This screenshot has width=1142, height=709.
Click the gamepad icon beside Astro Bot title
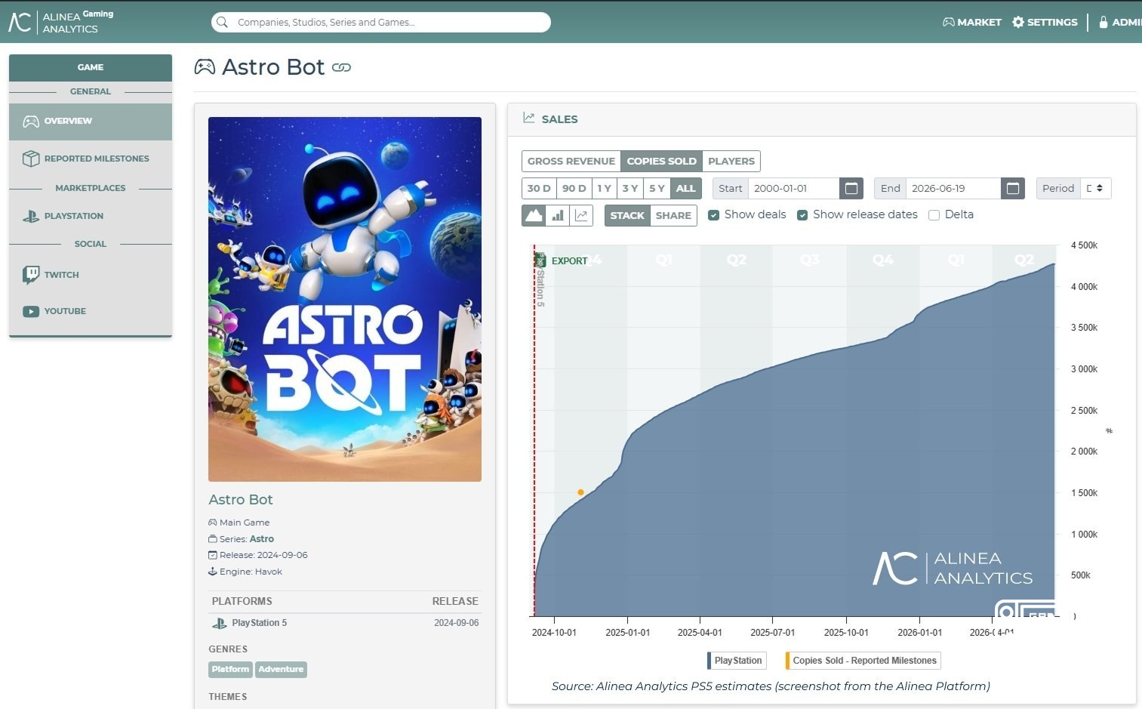[205, 67]
